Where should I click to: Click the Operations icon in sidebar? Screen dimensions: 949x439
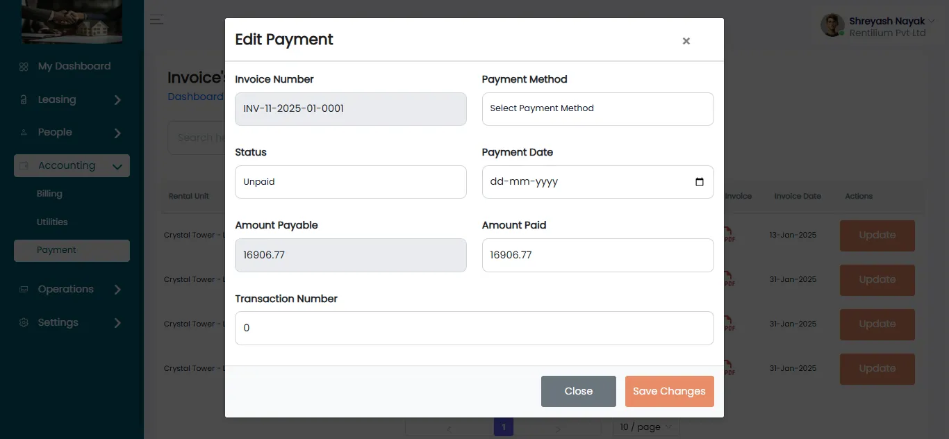click(24, 290)
